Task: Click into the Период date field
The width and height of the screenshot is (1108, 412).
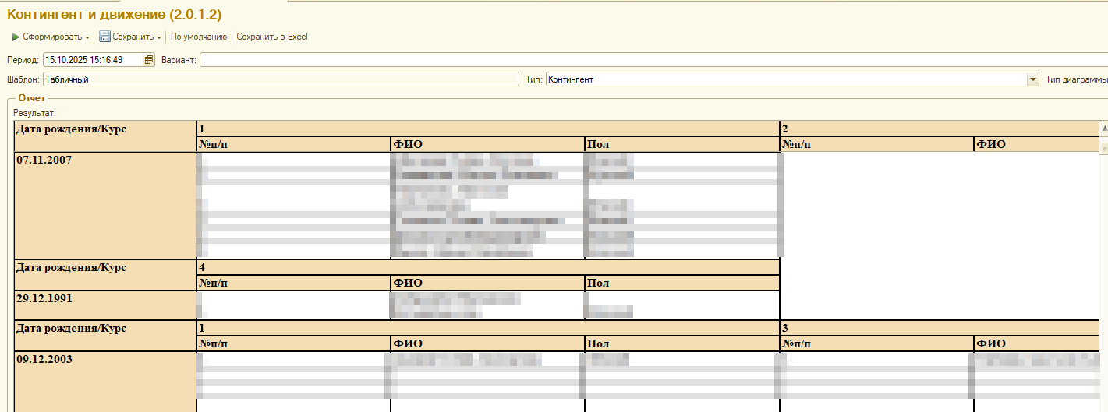Action: 92,60
